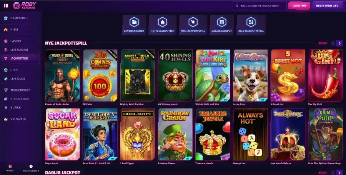Viewport: 346px width, 175px height.
Task: Change language via the Norsk flag selector
Action: pyautogui.click(x=10, y=168)
